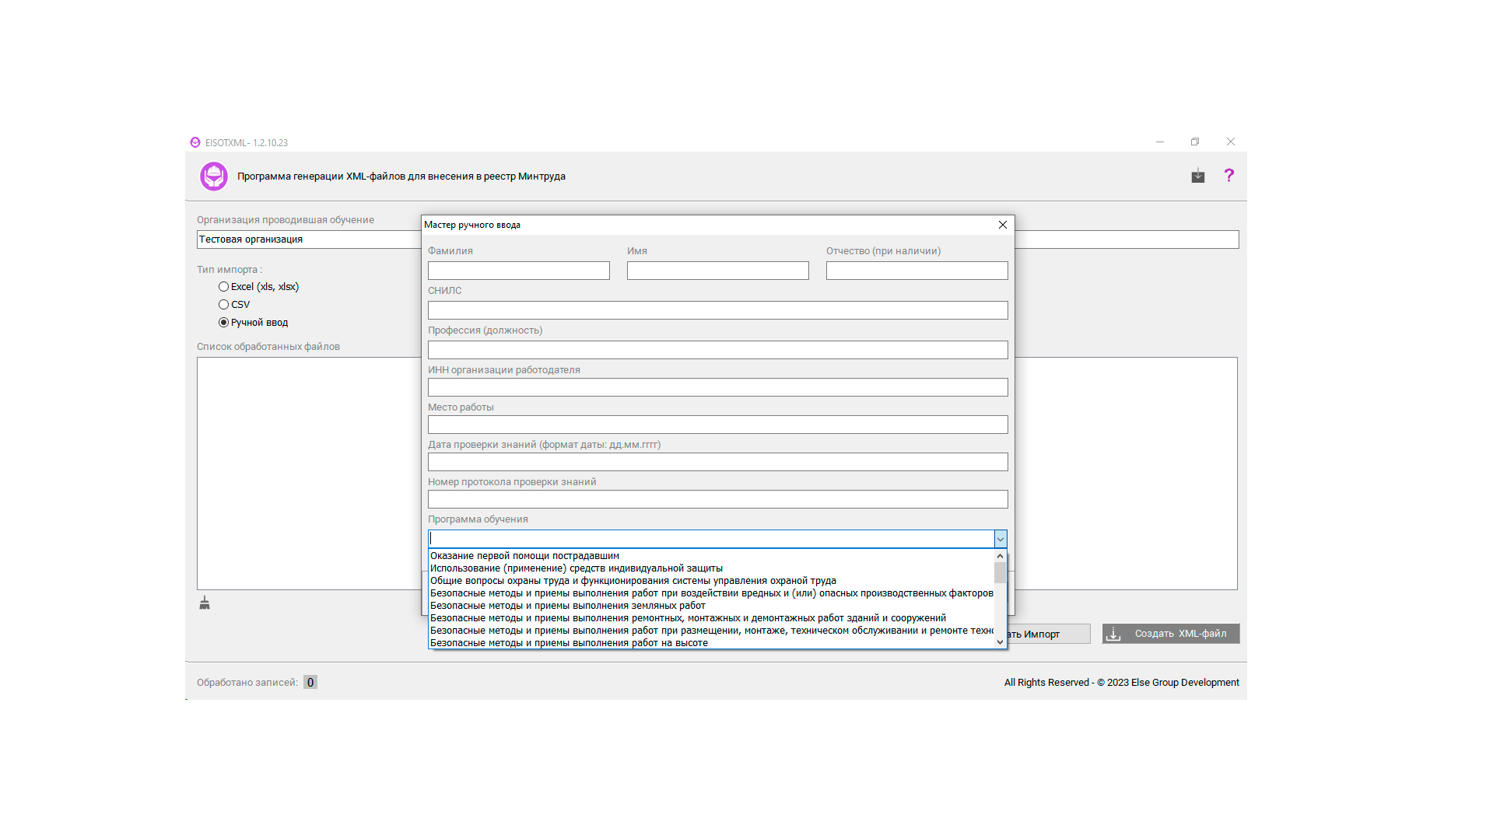Click the Программа обучения combo box text area
The height and width of the screenshot is (839, 1493).
coord(711,539)
